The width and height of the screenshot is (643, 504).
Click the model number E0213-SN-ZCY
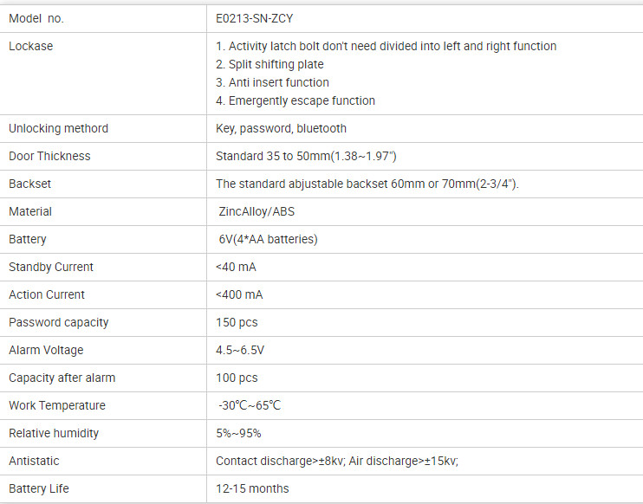pos(259,18)
